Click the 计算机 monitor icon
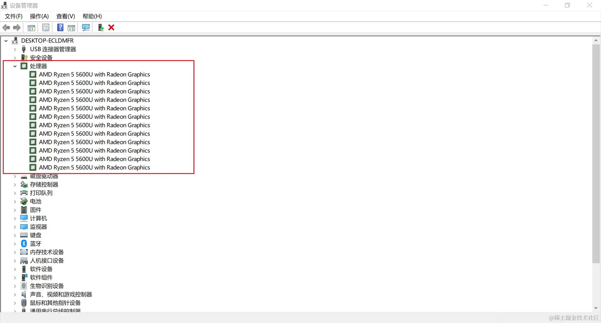 (24, 218)
